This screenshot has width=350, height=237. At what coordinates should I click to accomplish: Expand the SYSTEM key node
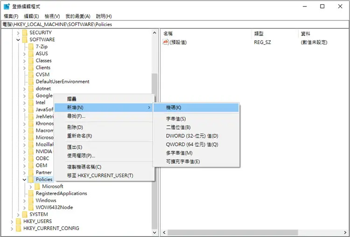(x=18, y=215)
